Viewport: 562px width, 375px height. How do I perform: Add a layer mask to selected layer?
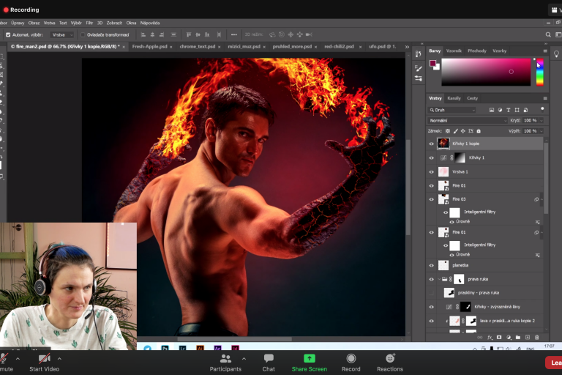tap(499, 337)
